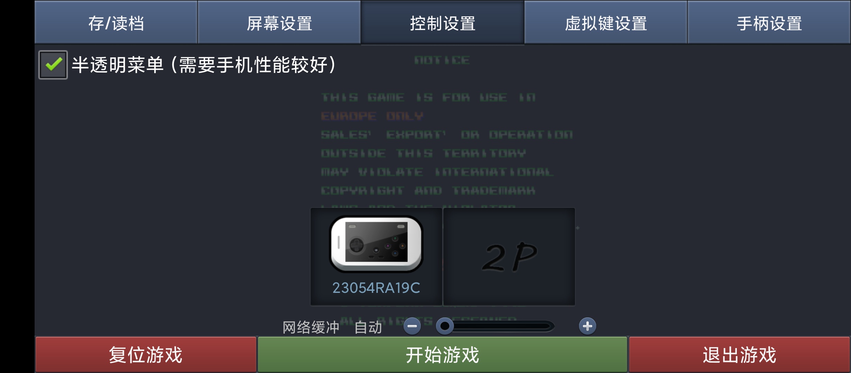
Task: Go to the 手柄设置 gamepad tab
Action: (769, 22)
